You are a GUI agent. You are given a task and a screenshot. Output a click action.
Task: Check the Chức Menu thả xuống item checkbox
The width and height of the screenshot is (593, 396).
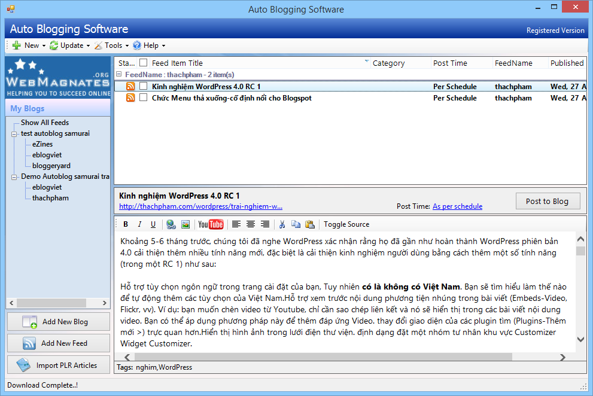click(x=143, y=98)
